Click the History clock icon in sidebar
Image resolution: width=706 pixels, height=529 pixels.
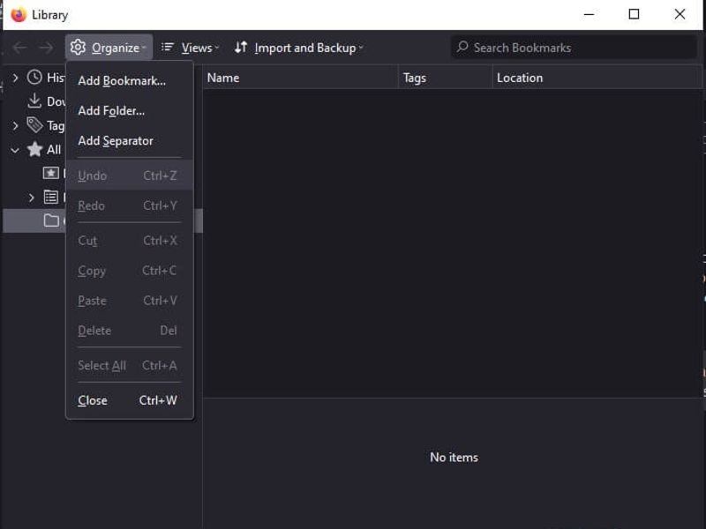click(34, 78)
